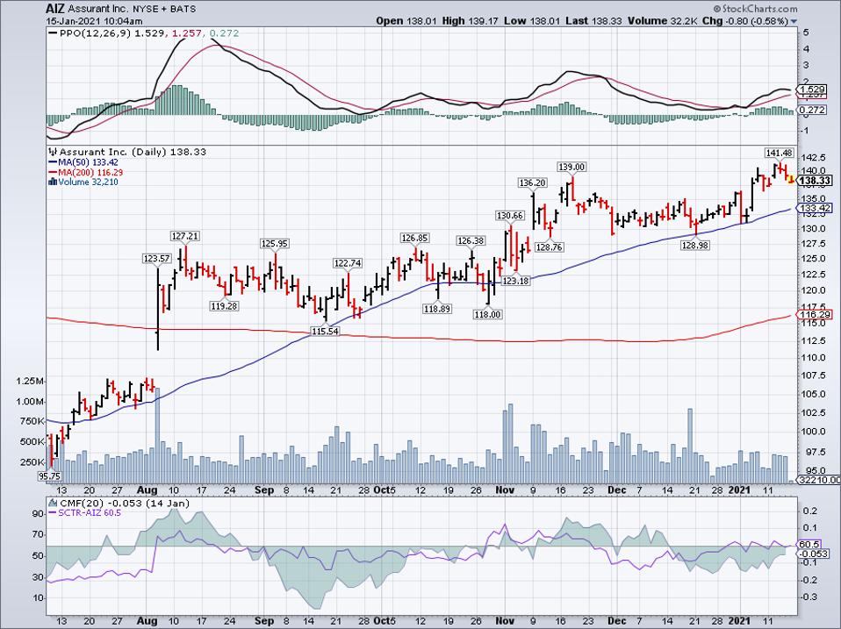This screenshot has height=629, width=841.
Task: Click the High 139.17 value in the header
Action: tap(471, 21)
